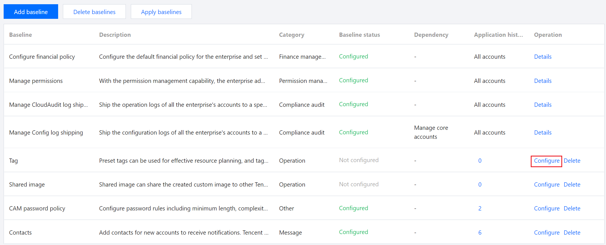
Task: Configure the Contacts baseline
Action: coord(546,233)
